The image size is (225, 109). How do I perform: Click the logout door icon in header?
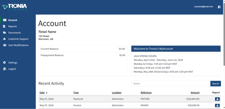click(219, 7)
